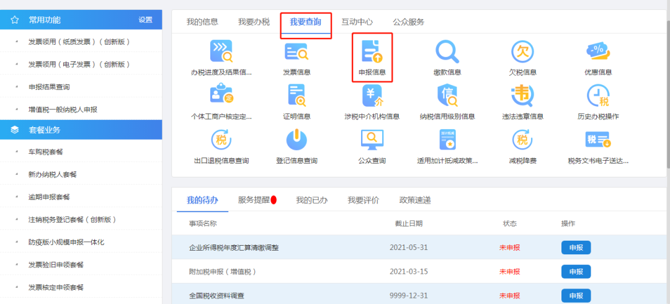Click 申报 for 附加税申报（增值税）
Screen dimensions: 670x304
[576, 272]
